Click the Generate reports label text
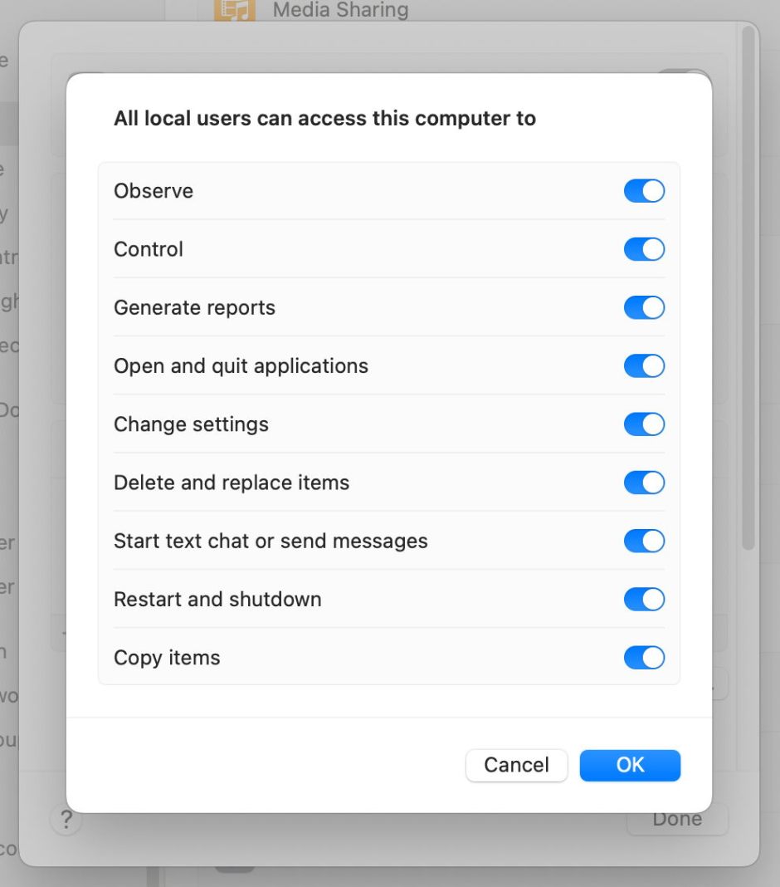Image resolution: width=780 pixels, height=887 pixels. click(x=194, y=307)
